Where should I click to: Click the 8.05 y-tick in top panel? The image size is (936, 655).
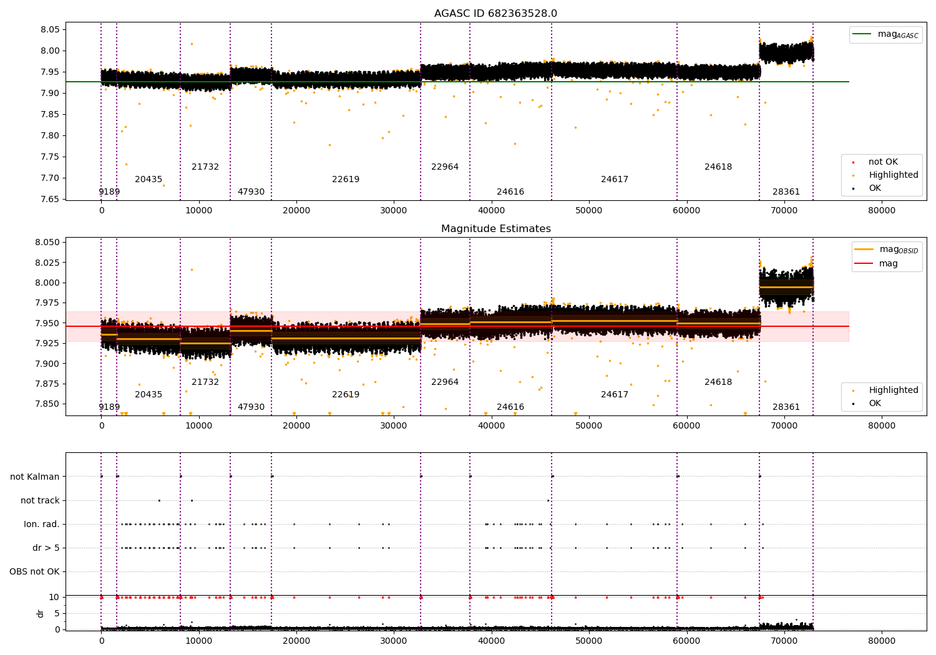(49, 30)
